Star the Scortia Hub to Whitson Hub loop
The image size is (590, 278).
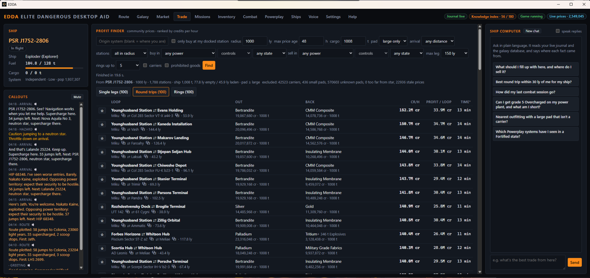point(102,248)
